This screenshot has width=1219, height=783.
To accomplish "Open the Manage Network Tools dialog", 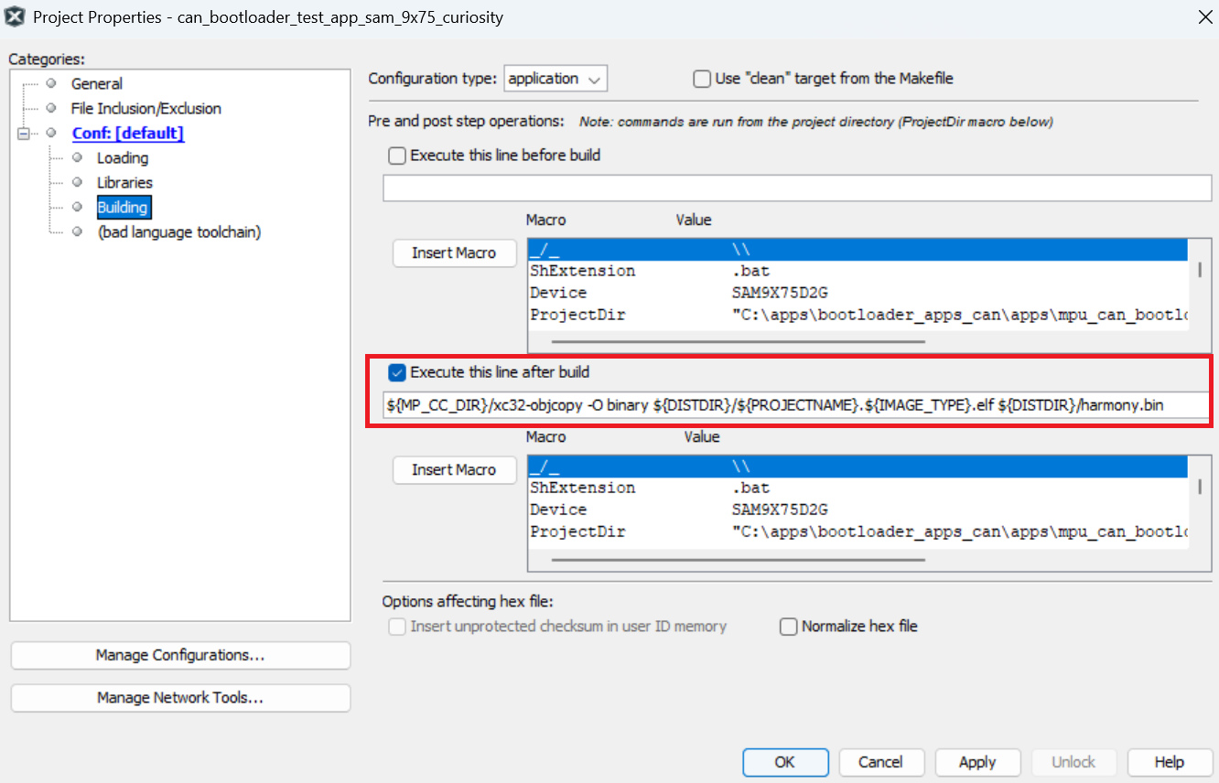I will [179, 697].
